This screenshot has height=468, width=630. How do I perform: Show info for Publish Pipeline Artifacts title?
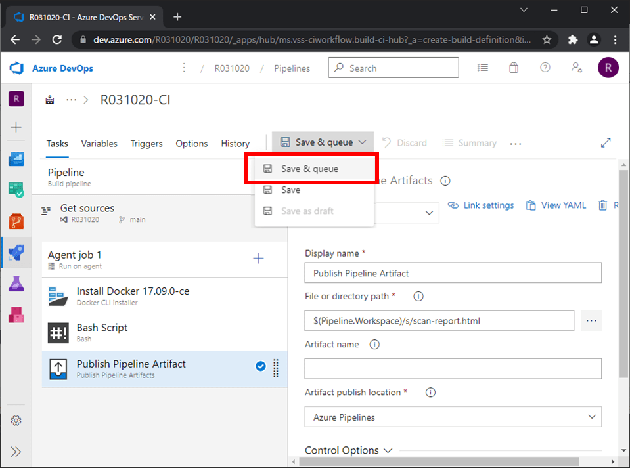click(445, 181)
